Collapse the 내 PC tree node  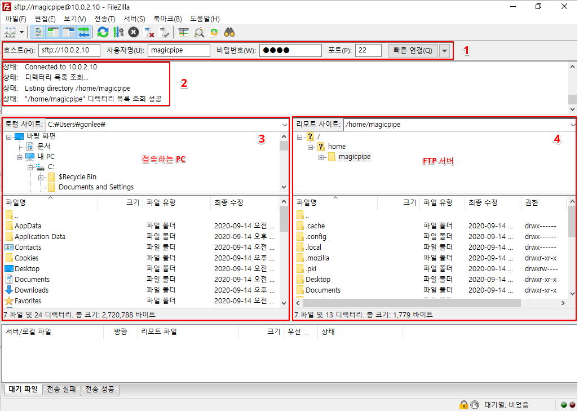tap(19, 157)
